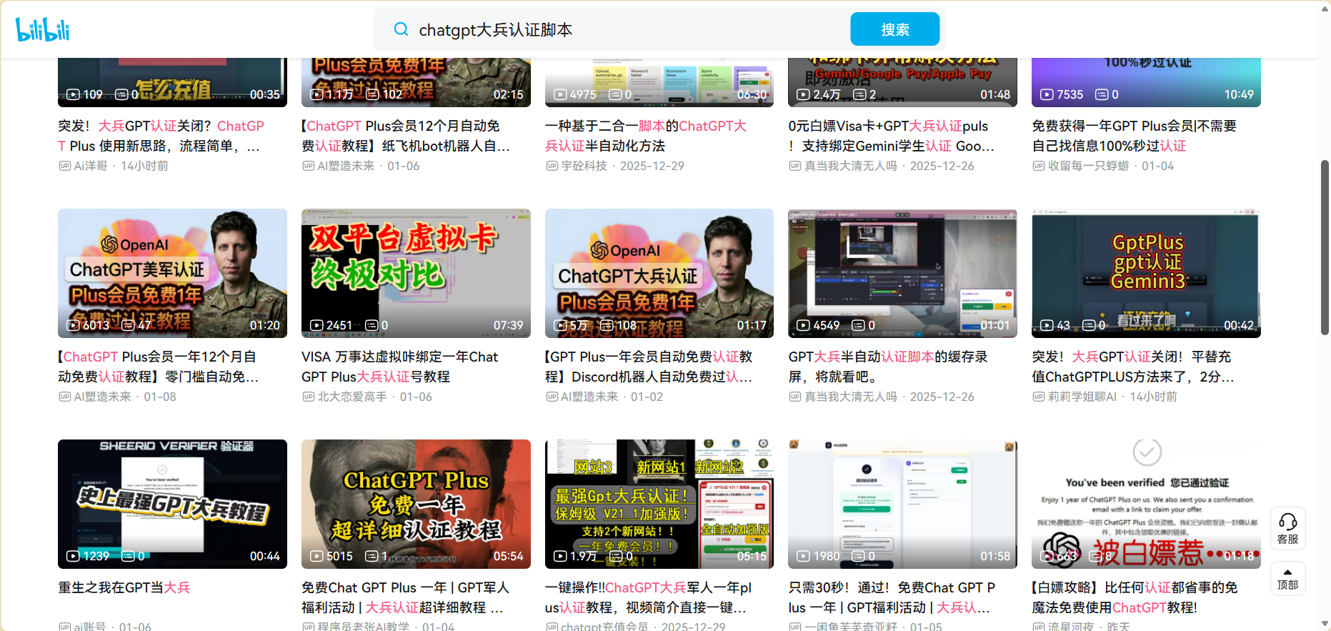Open title 一种基于二合一脚本的ChatGPT大兵认证半自动化方法
1331x631 pixels.
646,136
